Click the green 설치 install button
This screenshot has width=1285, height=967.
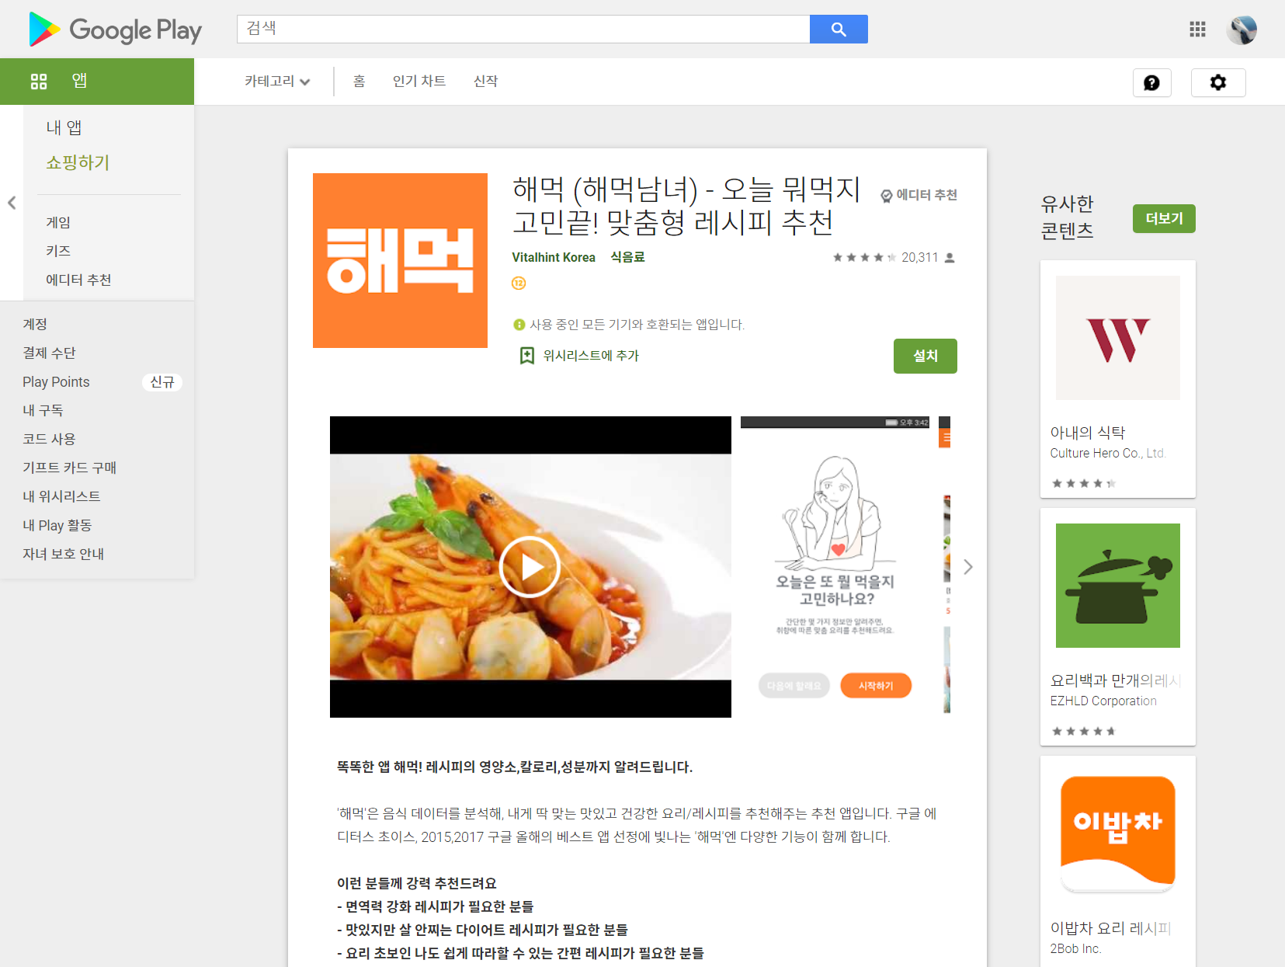925,356
